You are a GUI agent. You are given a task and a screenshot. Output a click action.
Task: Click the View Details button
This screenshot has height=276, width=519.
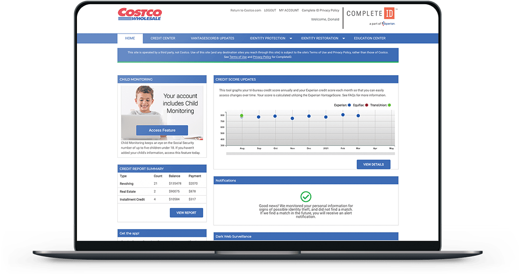(x=374, y=164)
